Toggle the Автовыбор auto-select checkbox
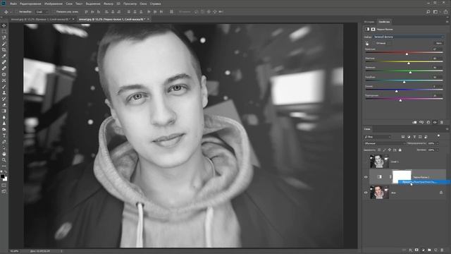 [x=17, y=12]
